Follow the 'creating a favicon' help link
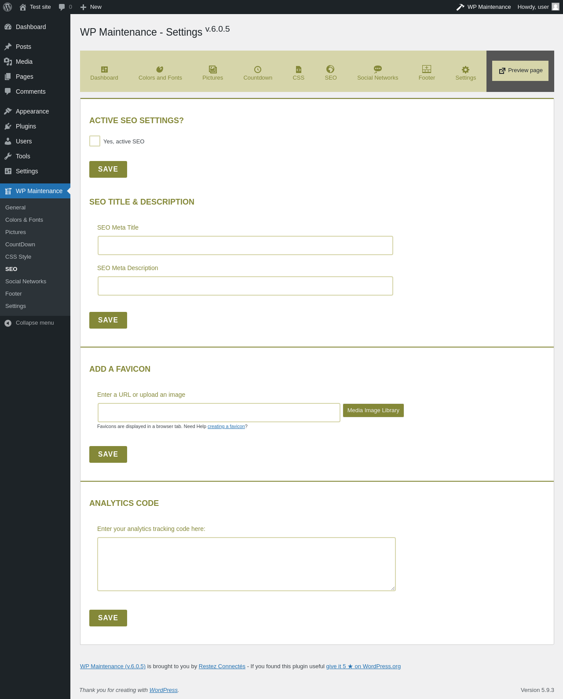 (x=226, y=426)
